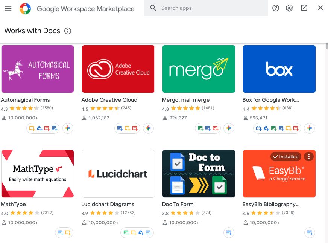Click Box colorful plus icon
328x243 pixels.
pyautogui.click(x=310, y=128)
